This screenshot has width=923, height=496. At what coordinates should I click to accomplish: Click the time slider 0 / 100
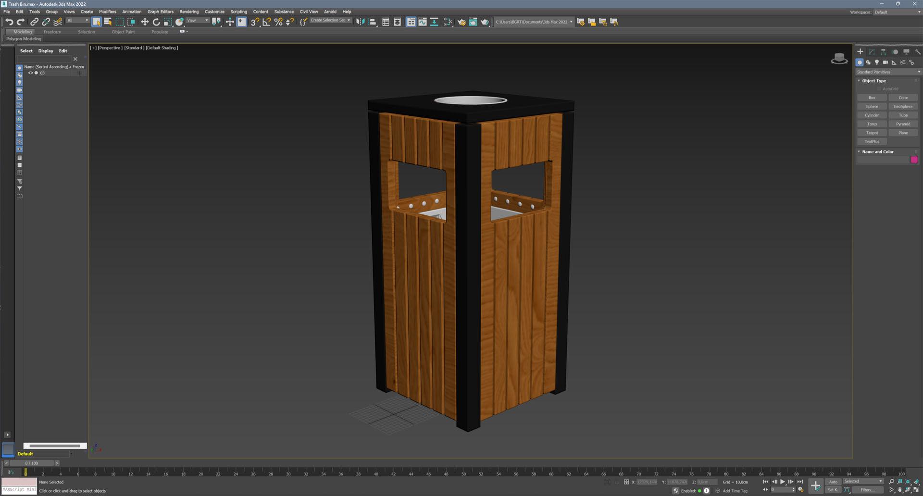32,463
